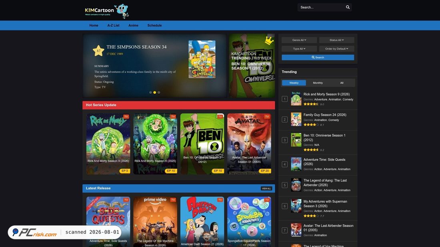Viewport: 440px width, 247px height.
Task: Click Family Guy thumbnail in Trending list
Action: click(296, 120)
